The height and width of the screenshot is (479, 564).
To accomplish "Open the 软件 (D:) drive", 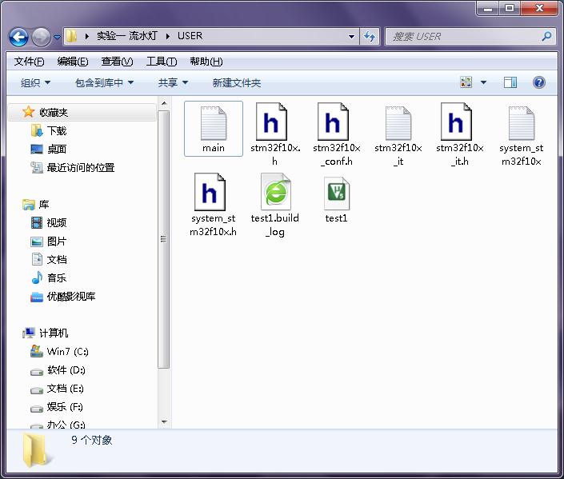I will (66, 370).
